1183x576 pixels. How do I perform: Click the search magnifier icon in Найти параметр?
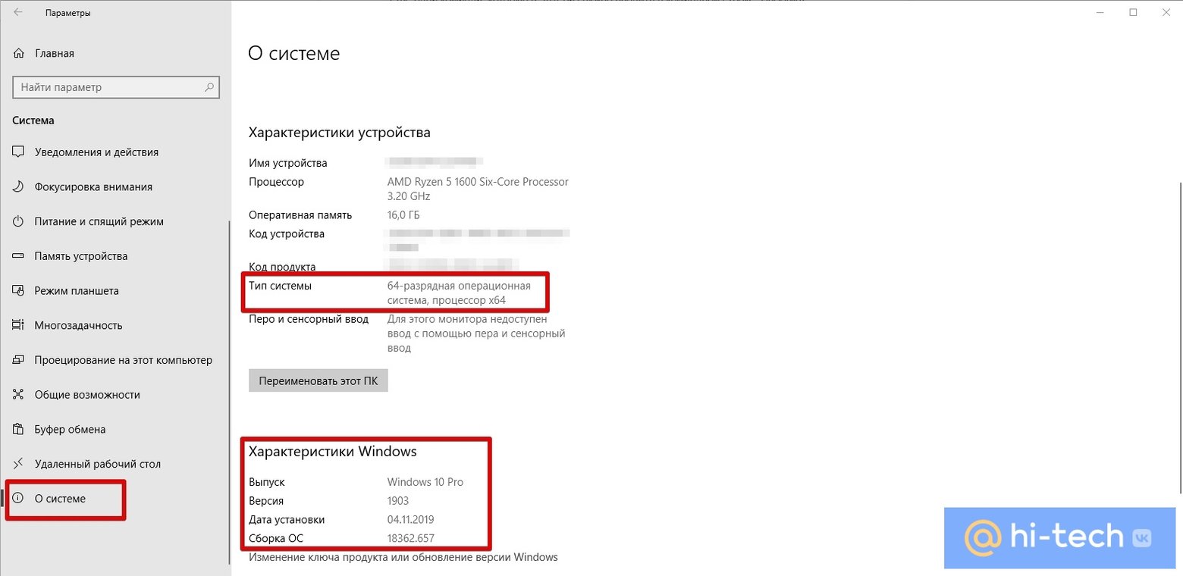[209, 87]
